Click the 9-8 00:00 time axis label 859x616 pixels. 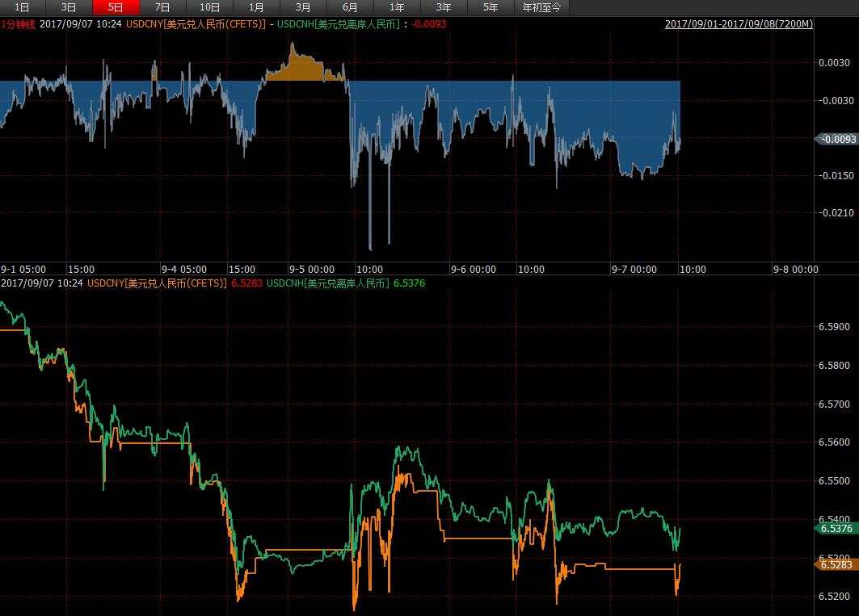pos(795,270)
